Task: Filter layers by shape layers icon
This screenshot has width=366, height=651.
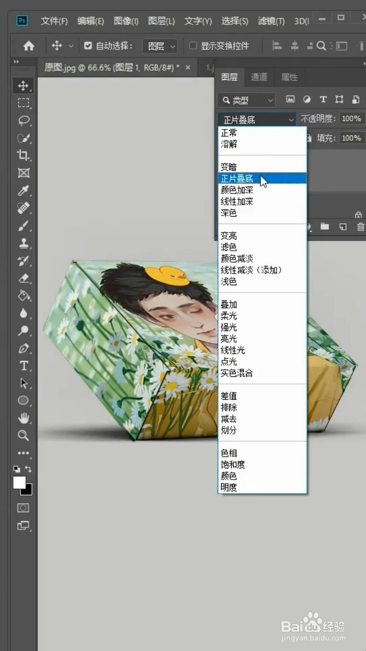Action: pyautogui.click(x=339, y=99)
